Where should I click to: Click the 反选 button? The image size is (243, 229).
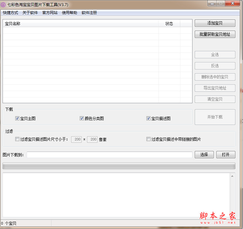click(x=215, y=66)
